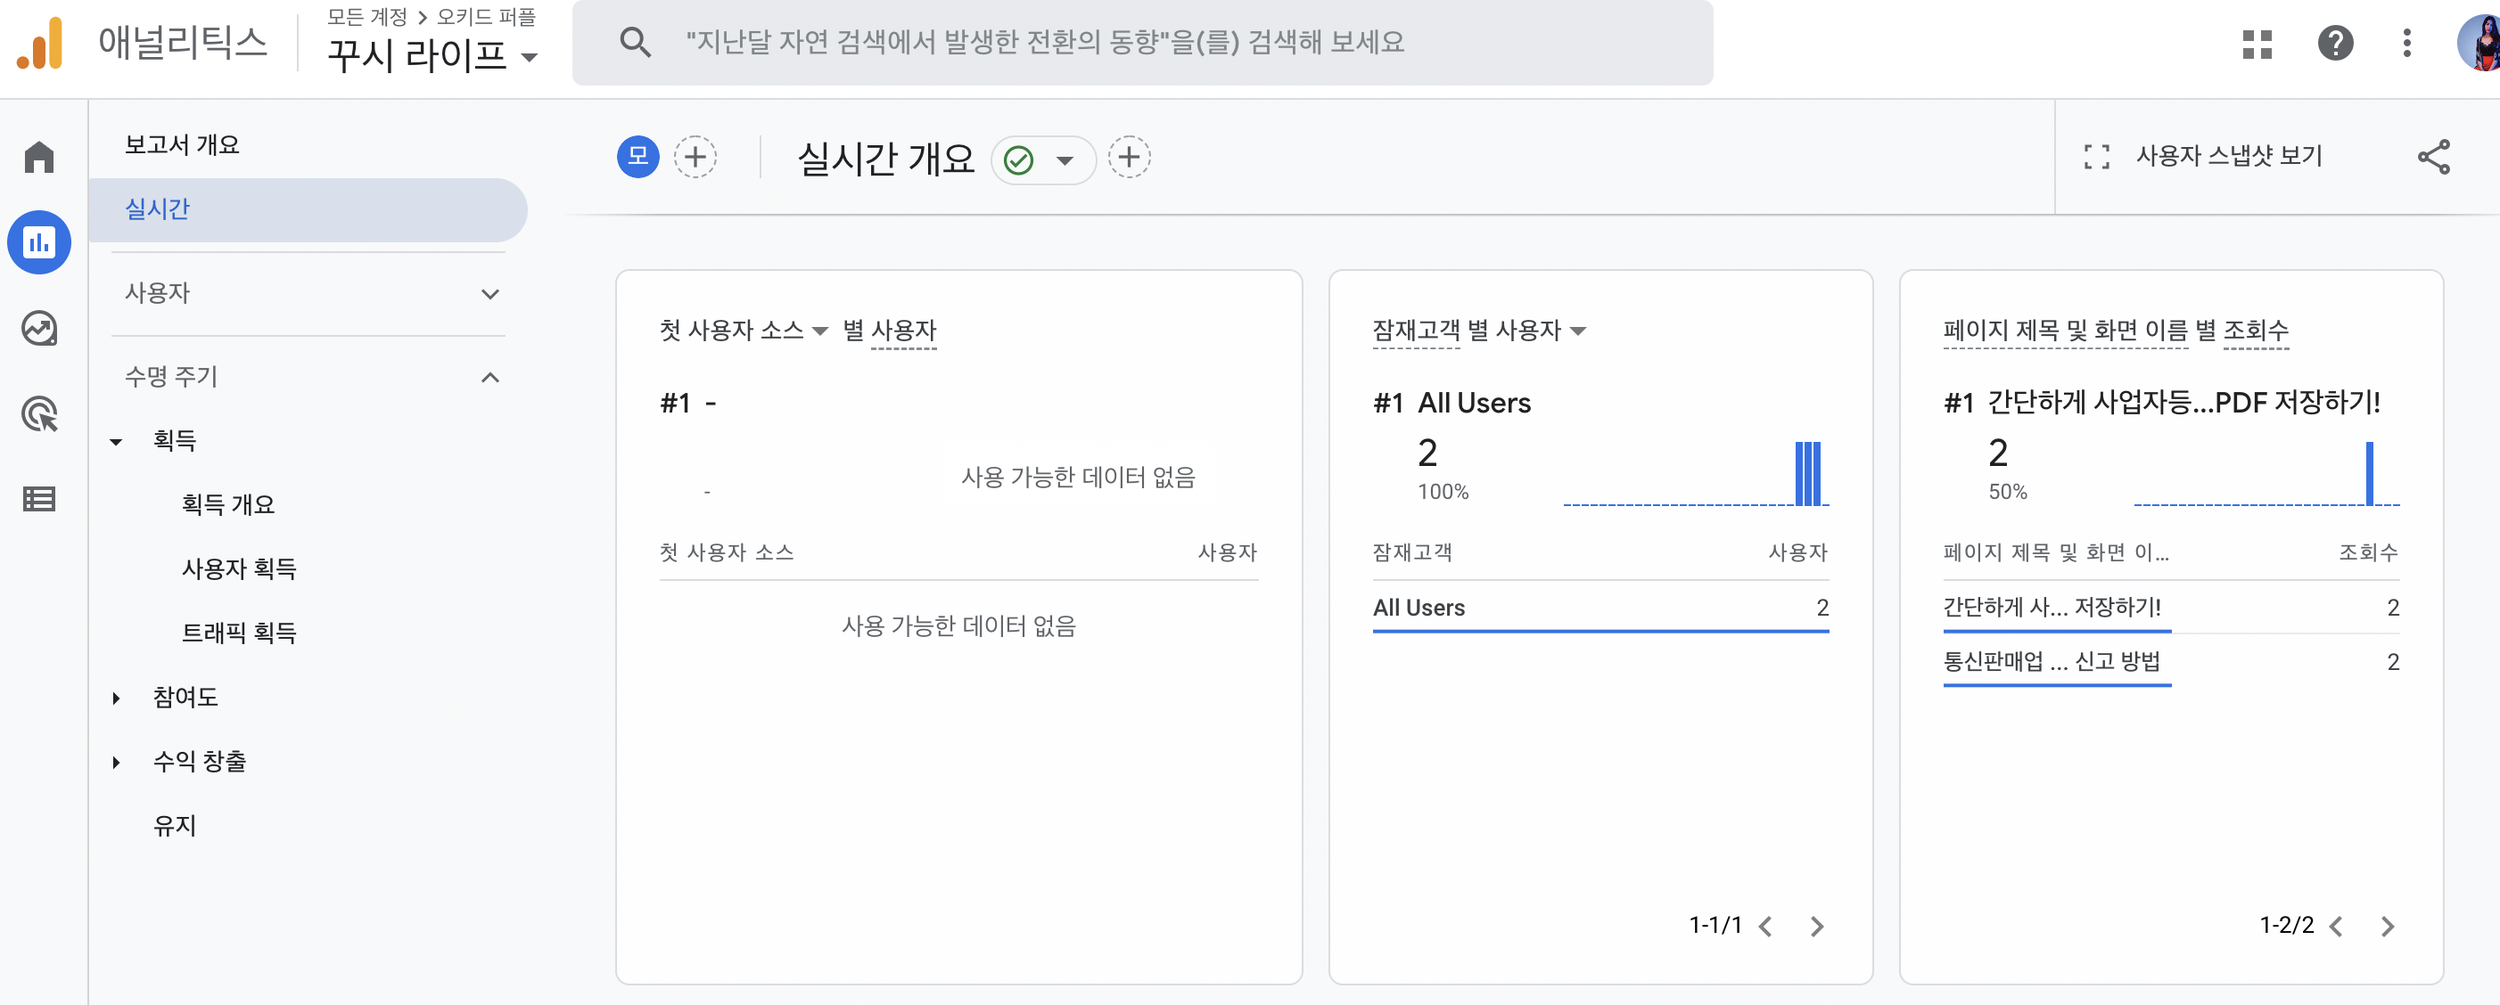
Task: Open 보고서 개요
Action: click(x=182, y=144)
